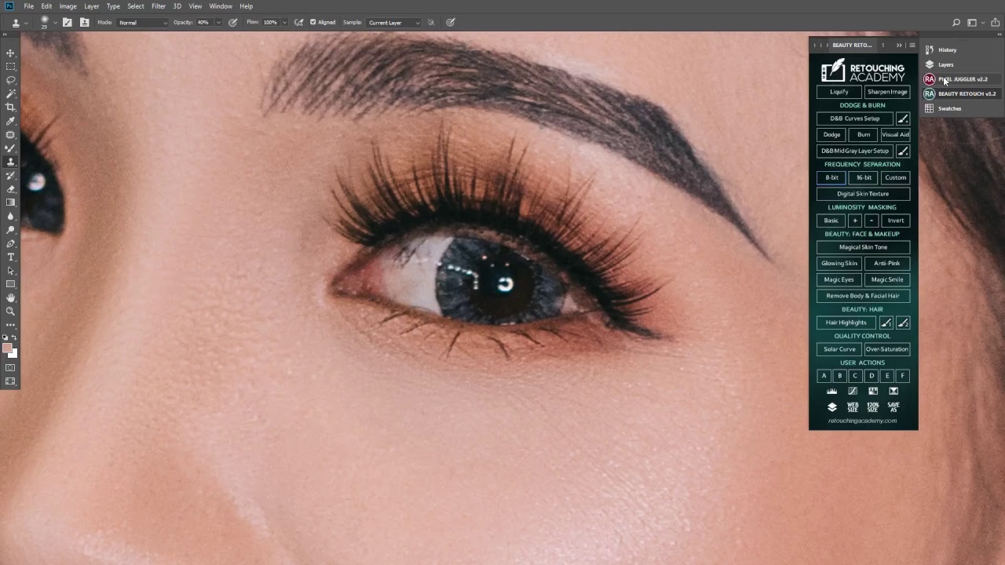The width and height of the screenshot is (1005, 565).
Task: Select the Type tool
Action: 10,257
